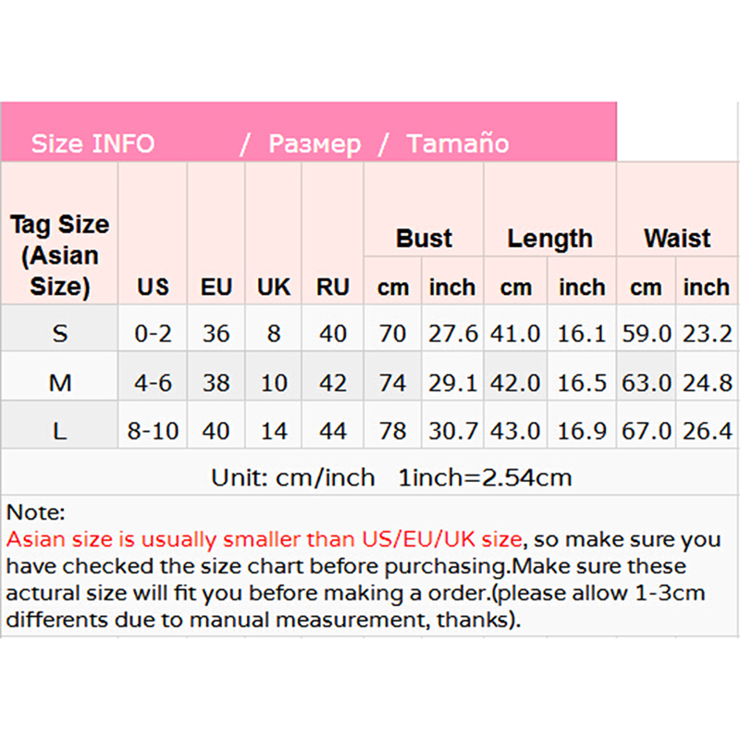Click the 'RU' column header

tap(332, 287)
